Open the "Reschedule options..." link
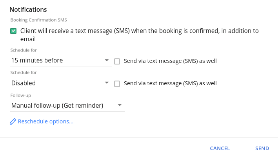 (45, 121)
